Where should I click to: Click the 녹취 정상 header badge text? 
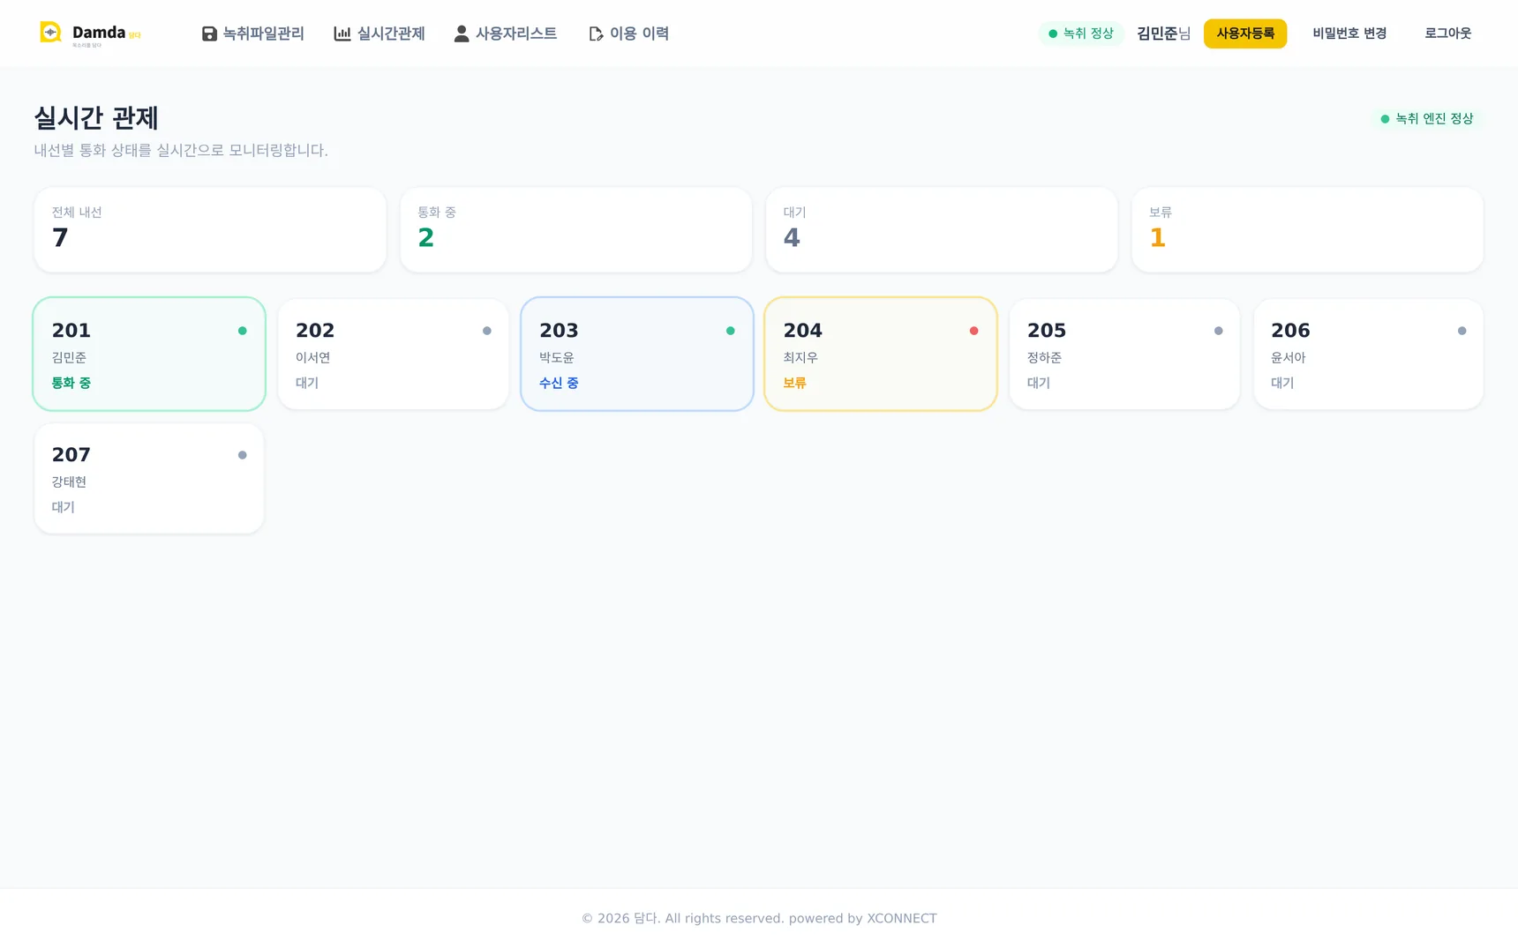(x=1088, y=34)
